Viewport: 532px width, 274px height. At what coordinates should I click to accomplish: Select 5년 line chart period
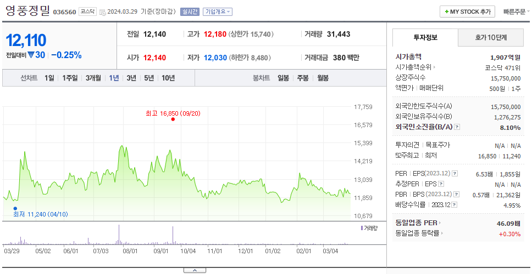click(149, 78)
